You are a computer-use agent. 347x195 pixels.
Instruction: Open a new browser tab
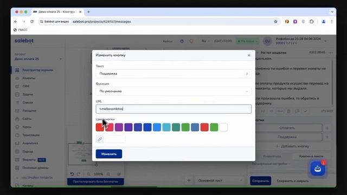coord(88,12)
